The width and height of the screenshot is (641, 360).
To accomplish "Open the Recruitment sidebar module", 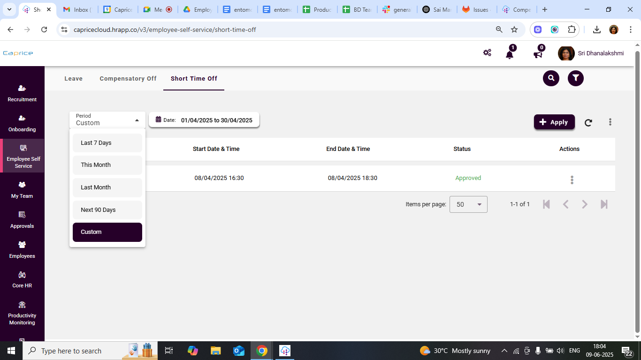I will 22,93.
